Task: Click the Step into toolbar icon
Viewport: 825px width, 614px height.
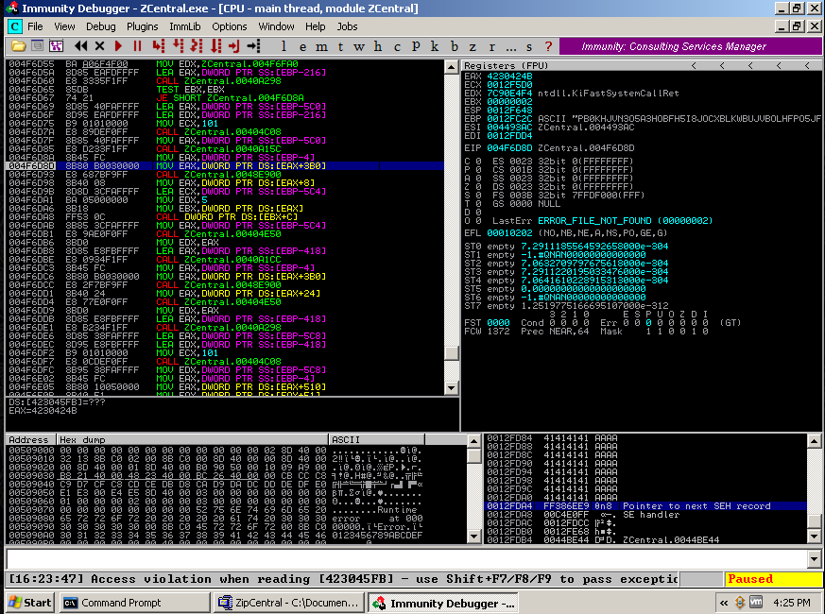Action: (160, 45)
